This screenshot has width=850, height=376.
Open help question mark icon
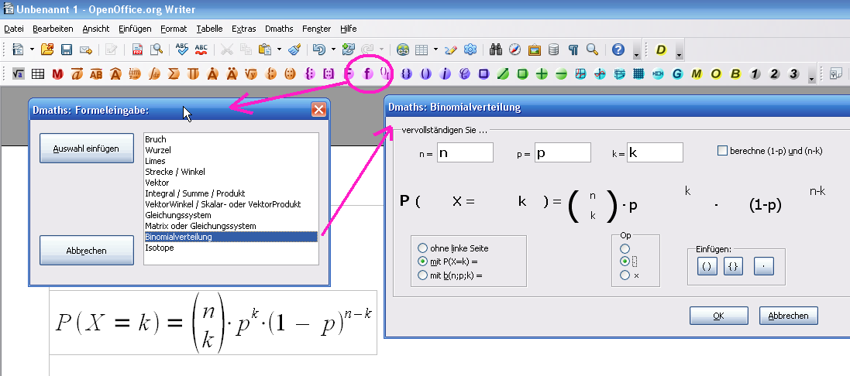[x=618, y=50]
